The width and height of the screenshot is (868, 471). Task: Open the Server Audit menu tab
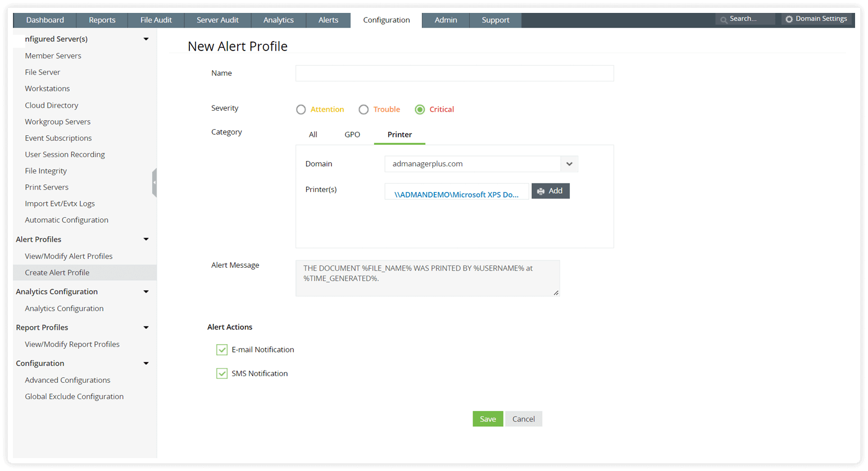coord(217,20)
